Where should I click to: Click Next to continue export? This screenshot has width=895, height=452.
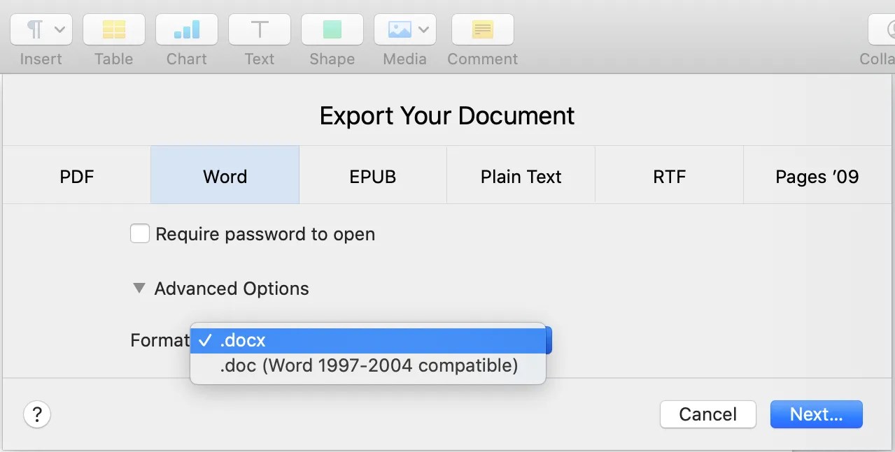click(x=816, y=414)
